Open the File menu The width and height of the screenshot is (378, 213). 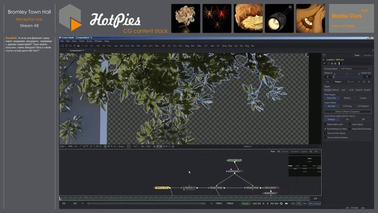(x=62, y=41)
